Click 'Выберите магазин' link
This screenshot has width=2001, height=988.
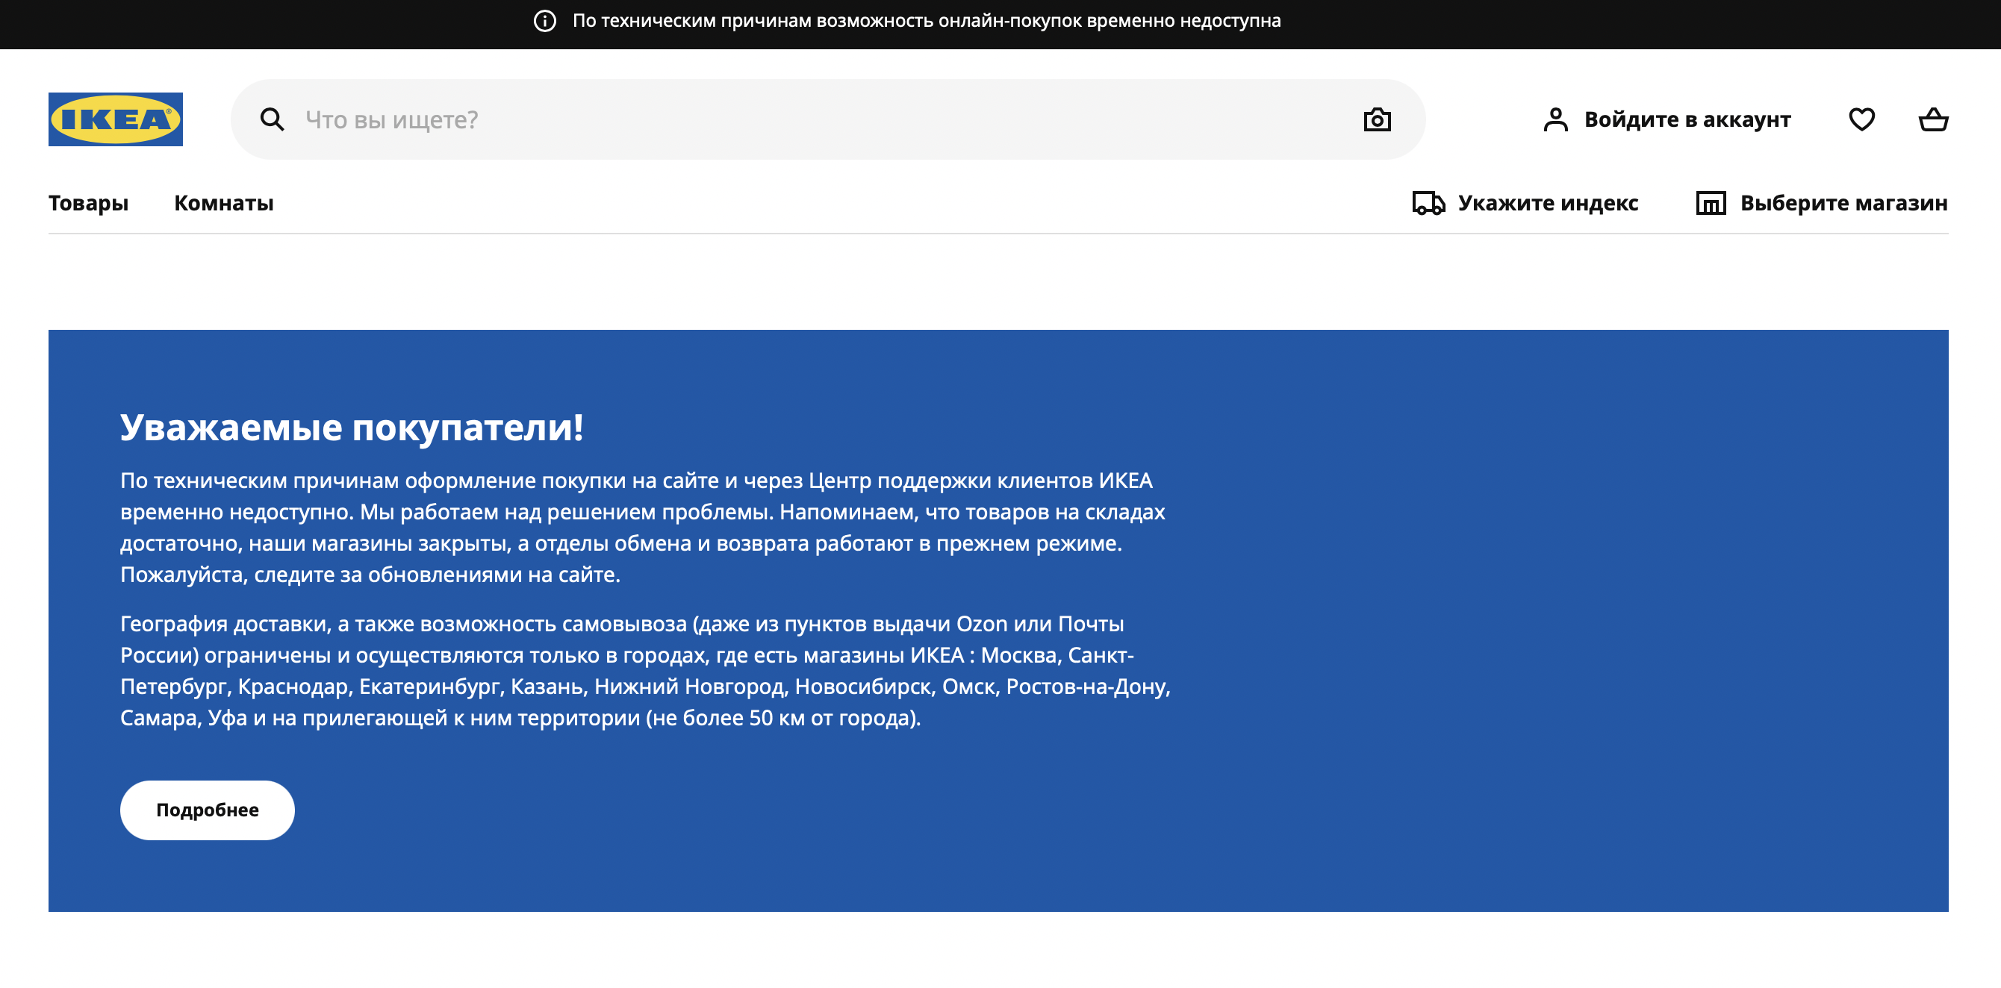[1844, 203]
